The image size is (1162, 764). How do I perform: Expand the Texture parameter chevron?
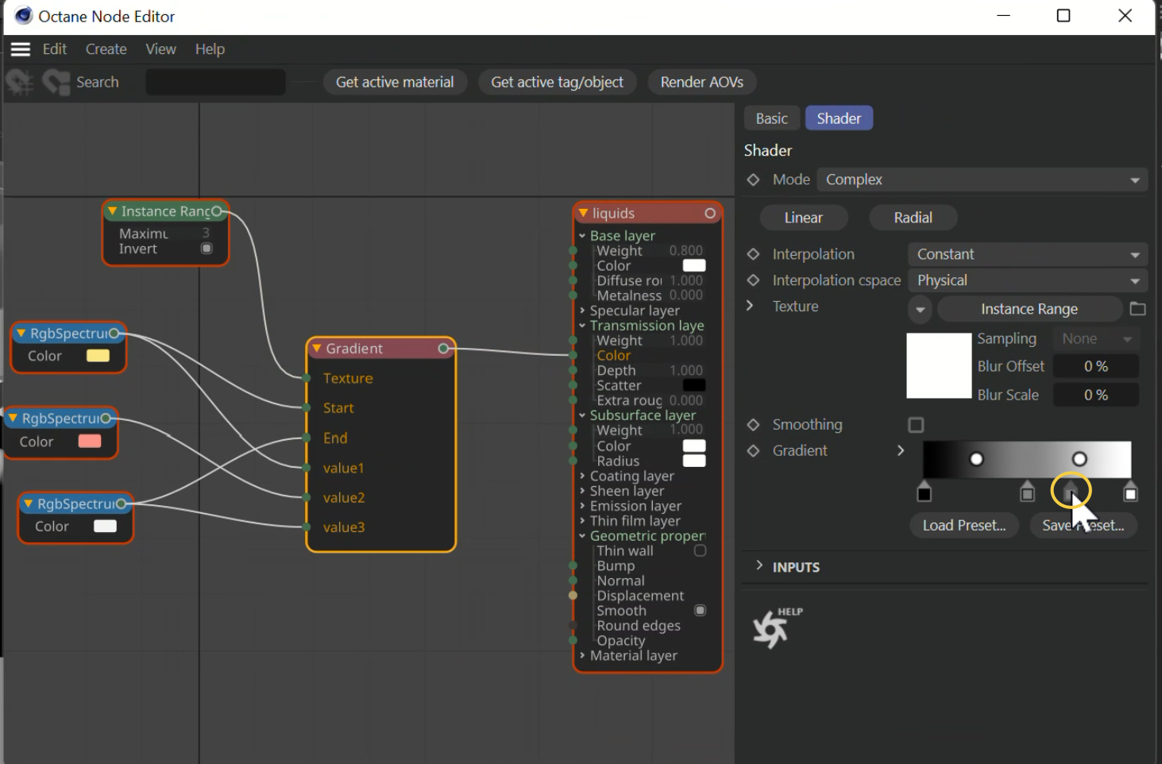pyautogui.click(x=750, y=306)
